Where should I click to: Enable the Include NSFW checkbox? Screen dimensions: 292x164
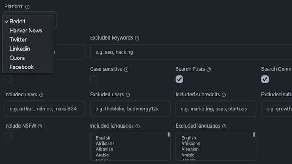tap(9, 136)
